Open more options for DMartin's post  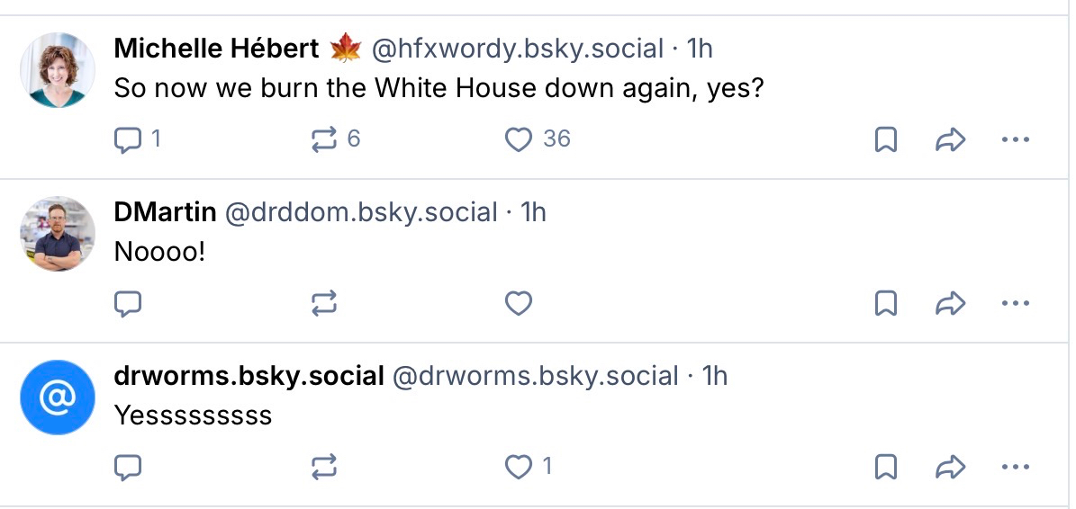point(1015,304)
